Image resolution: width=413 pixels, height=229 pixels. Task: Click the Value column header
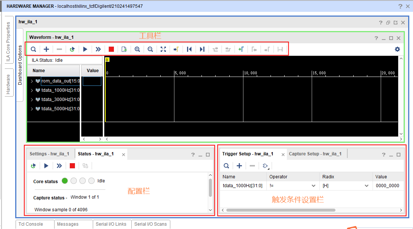(x=92, y=71)
